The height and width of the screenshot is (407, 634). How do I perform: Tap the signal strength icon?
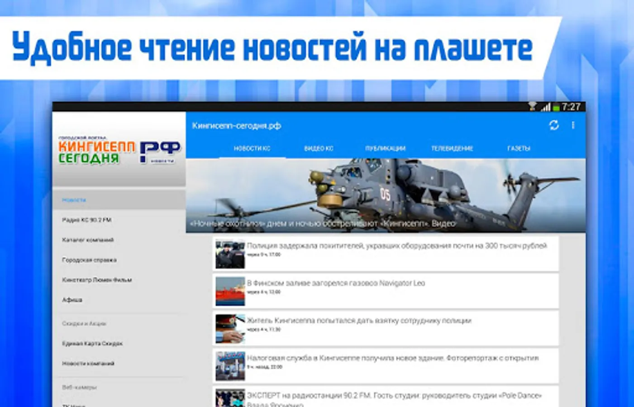click(x=546, y=107)
